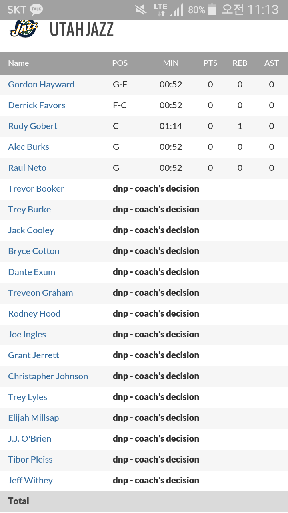
Task: Select Rudy Gobert's name link
Action: click(x=33, y=126)
